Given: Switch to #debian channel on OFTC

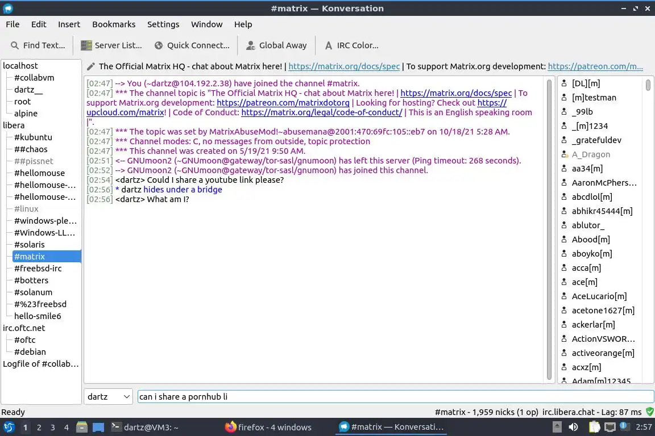Looking at the screenshot, I should [30, 352].
